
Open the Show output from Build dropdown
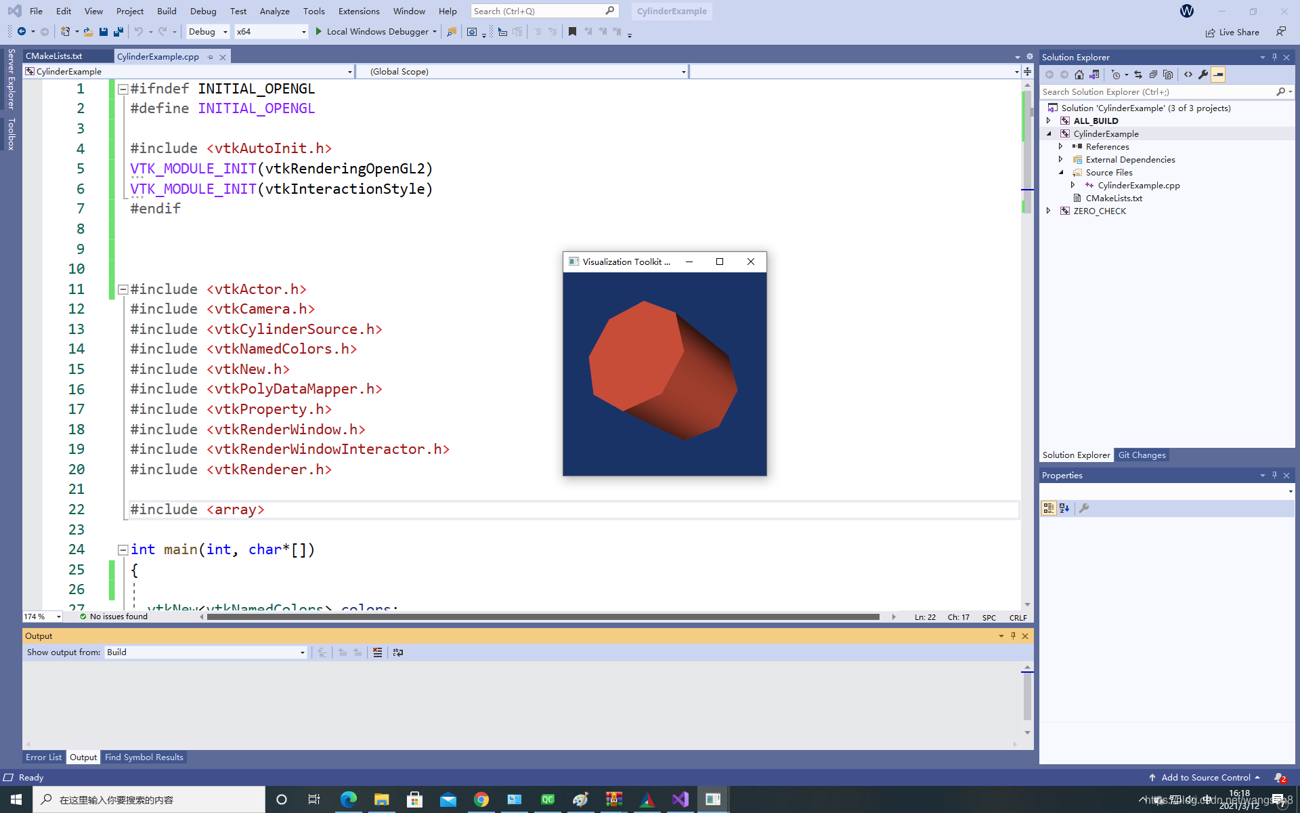click(x=206, y=652)
